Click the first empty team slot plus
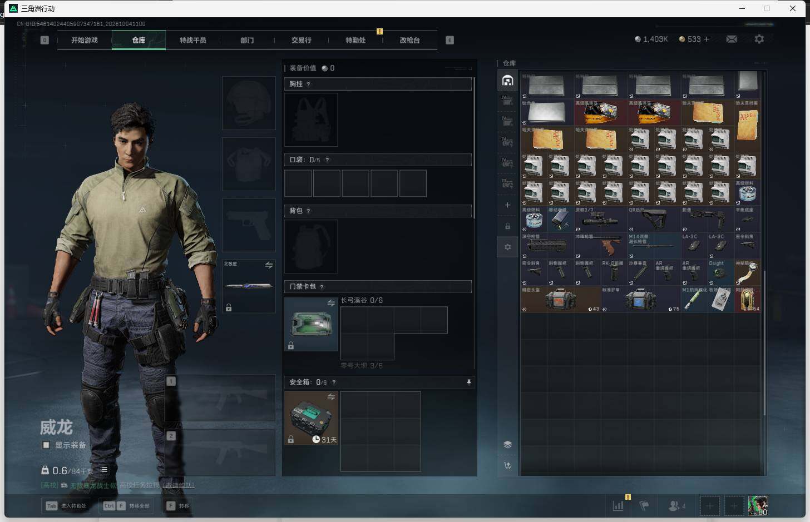Image resolution: width=810 pixels, height=522 pixels. coord(709,506)
